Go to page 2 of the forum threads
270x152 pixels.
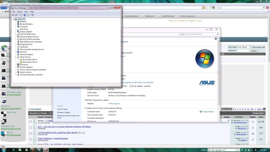[235, 109]
